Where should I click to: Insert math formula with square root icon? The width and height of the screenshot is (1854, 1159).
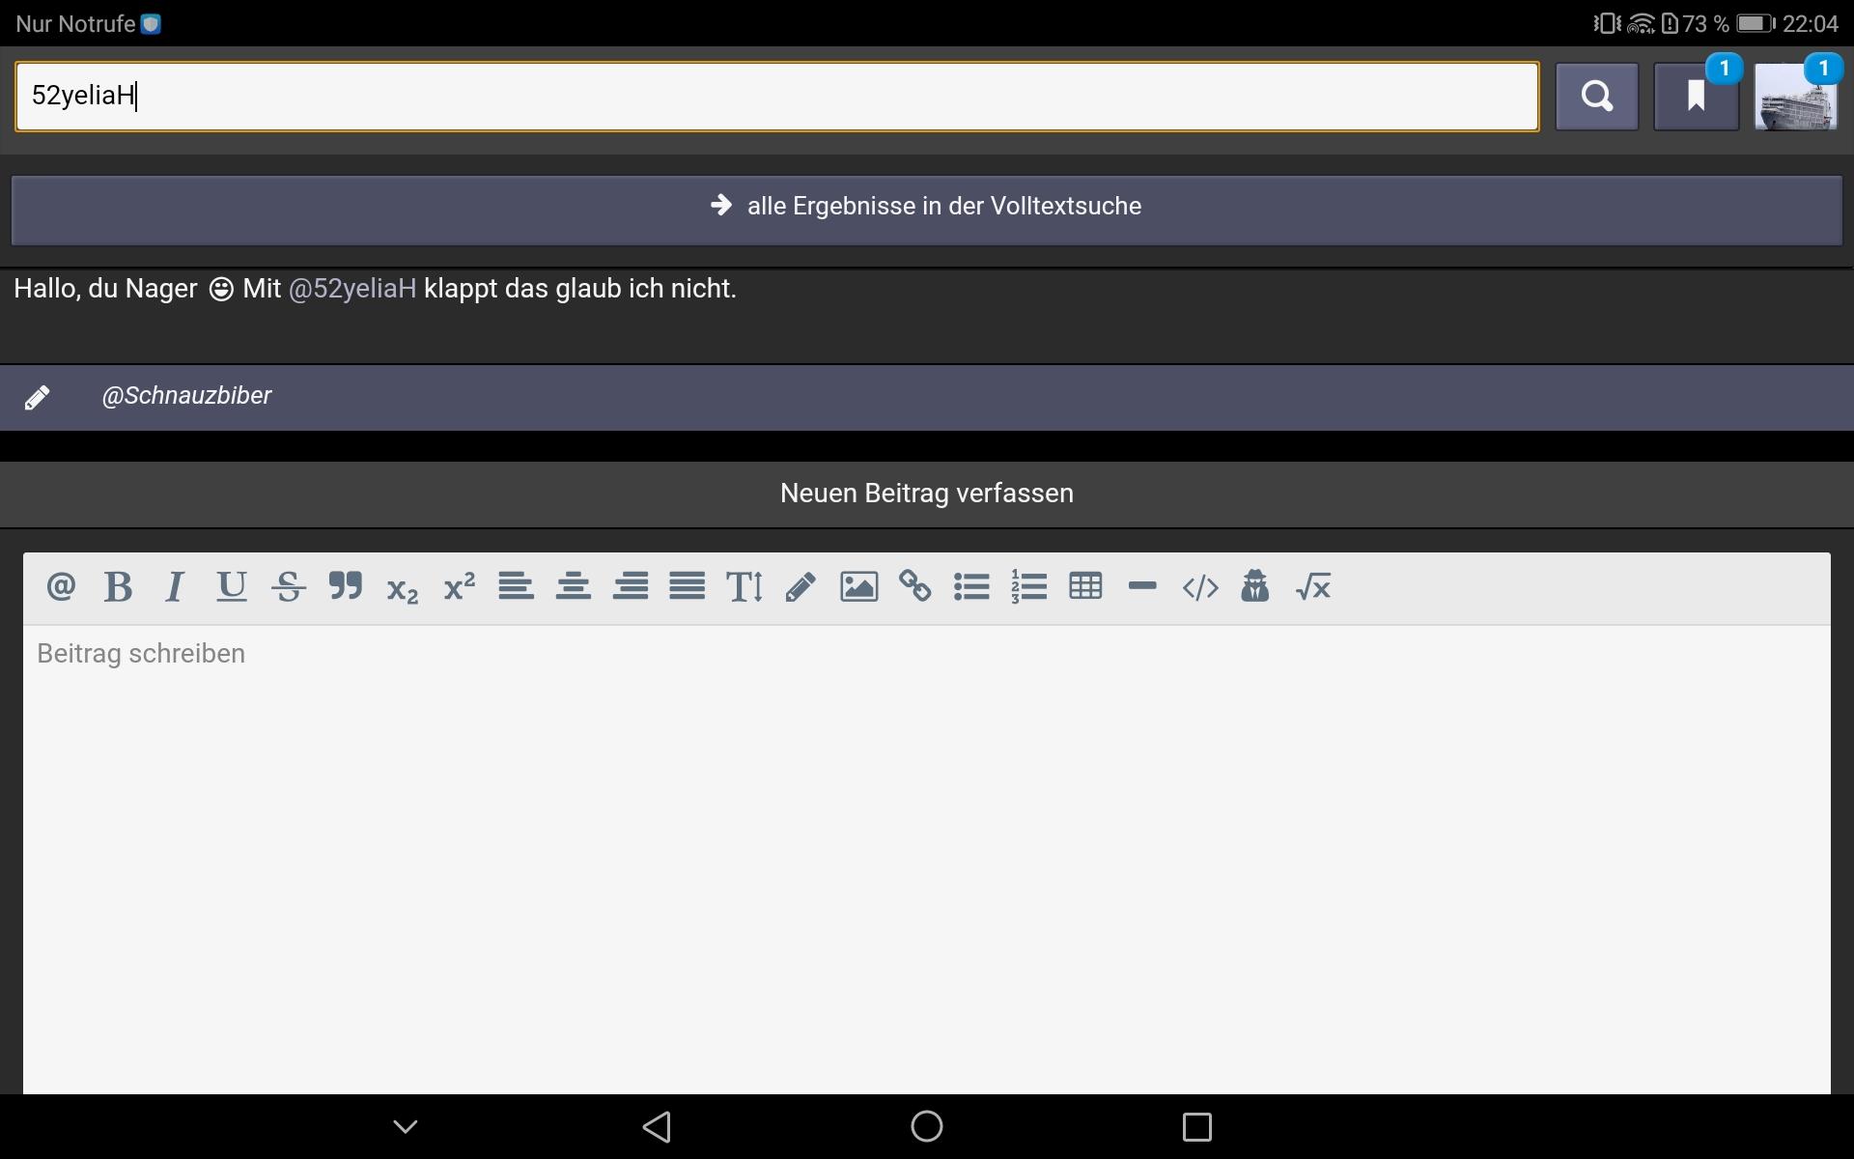(x=1313, y=586)
